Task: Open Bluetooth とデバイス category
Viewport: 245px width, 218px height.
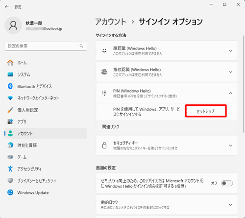Action: tap(46, 86)
